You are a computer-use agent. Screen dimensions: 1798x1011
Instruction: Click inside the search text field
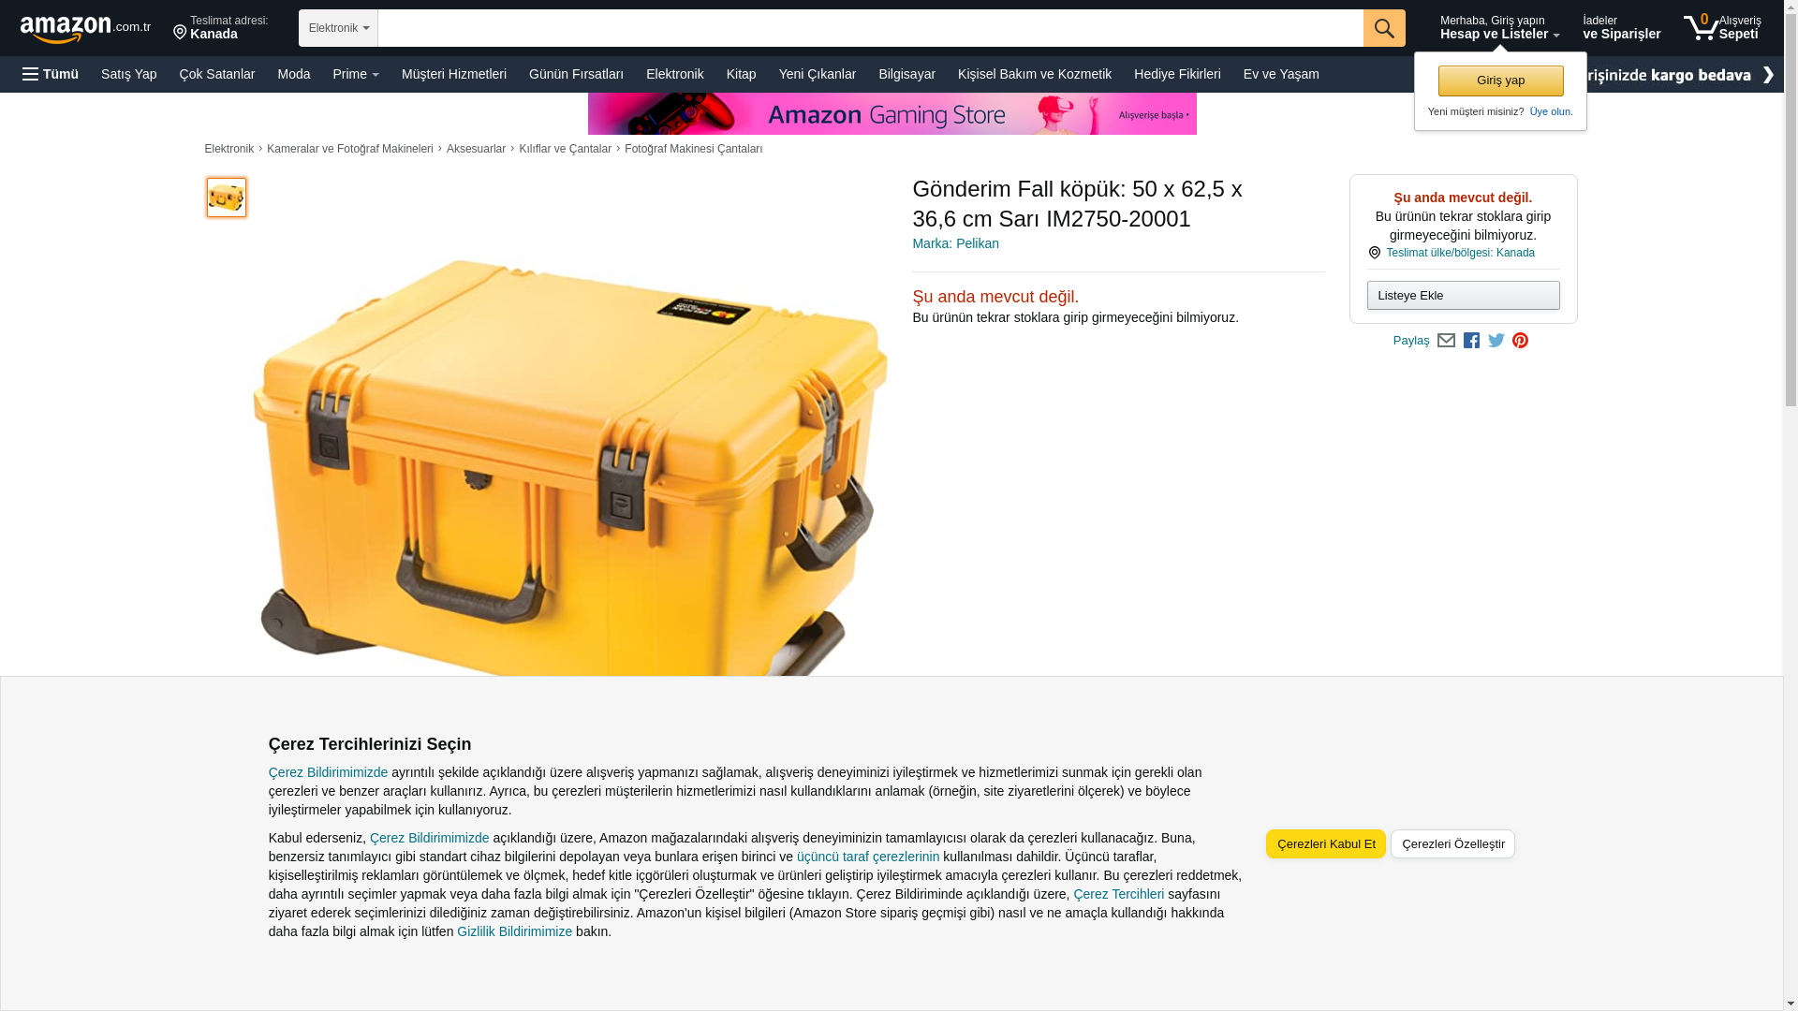(870, 28)
